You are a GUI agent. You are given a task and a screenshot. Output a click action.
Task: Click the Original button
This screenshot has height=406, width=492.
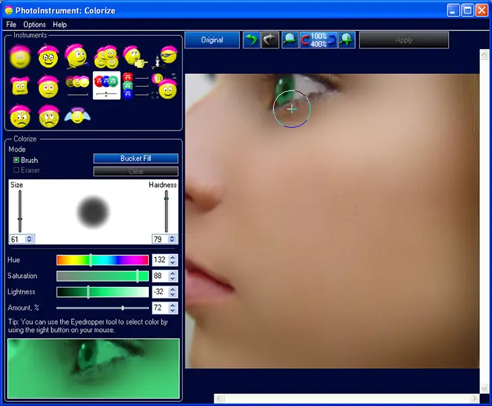coord(212,40)
